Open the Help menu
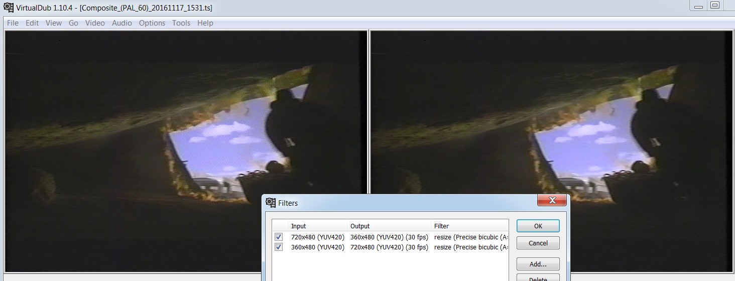 pos(205,23)
